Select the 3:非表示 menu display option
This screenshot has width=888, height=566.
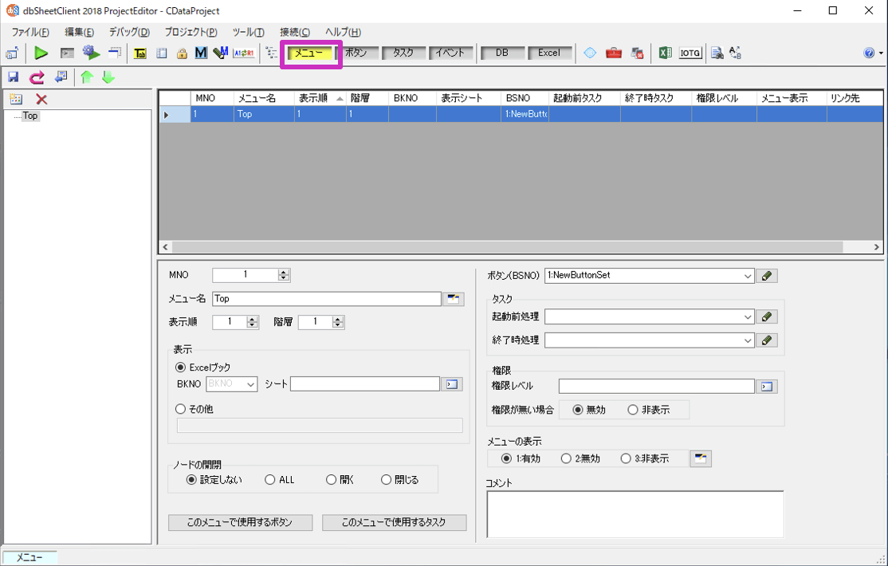[625, 459]
